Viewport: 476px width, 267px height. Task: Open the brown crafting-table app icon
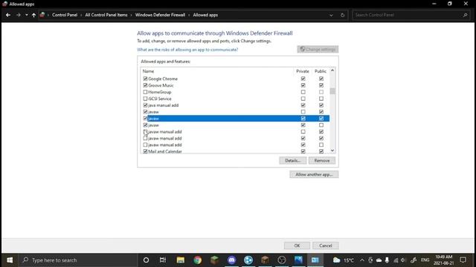[x=265, y=260]
